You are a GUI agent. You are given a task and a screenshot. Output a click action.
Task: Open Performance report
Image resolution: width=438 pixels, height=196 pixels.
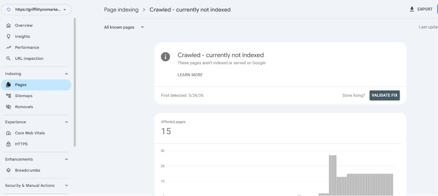click(x=36, y=48)
